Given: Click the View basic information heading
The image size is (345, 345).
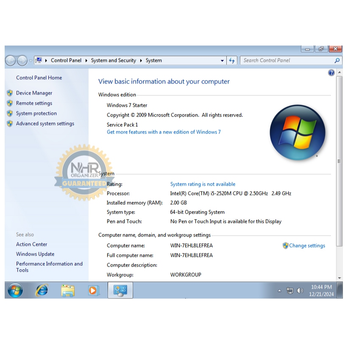Looking at the screenshot, I should click(164, 81).
